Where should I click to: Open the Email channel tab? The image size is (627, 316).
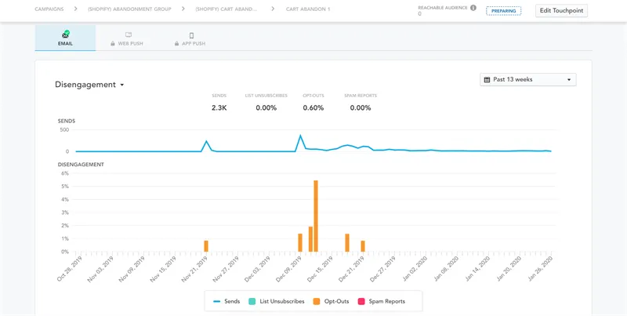tap(65, 38)
